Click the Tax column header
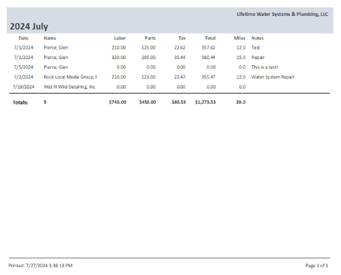Screen dimensions: 341x275 click(x=182, y=38)
